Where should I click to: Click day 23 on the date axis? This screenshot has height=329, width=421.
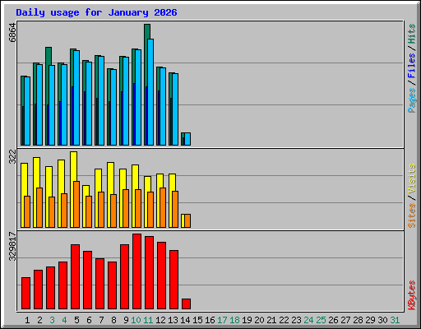coord(296,320)
